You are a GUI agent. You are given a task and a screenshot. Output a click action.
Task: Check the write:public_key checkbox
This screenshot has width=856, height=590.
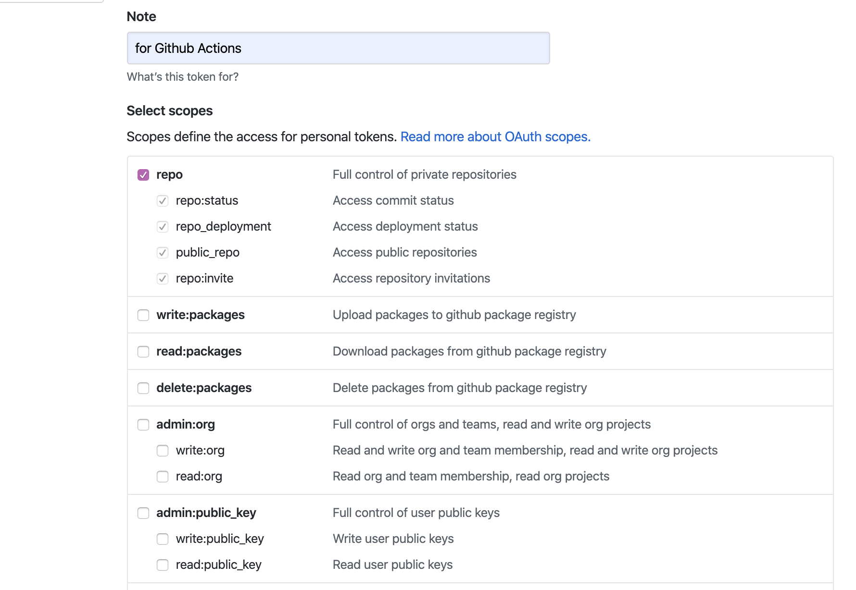coord(163,539)
